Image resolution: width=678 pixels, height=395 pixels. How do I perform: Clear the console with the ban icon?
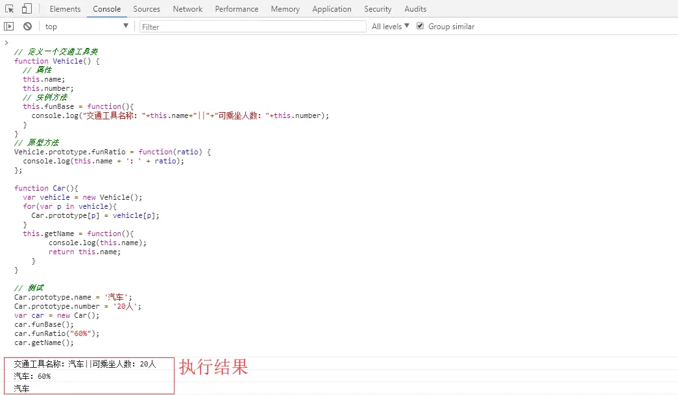tap(27, 27)
